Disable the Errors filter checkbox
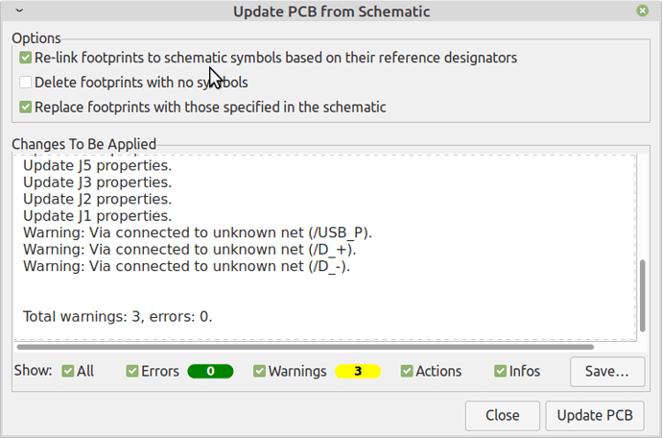 (132, 371)
